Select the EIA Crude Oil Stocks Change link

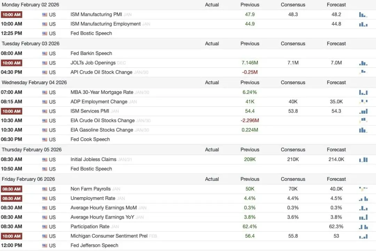102,121
